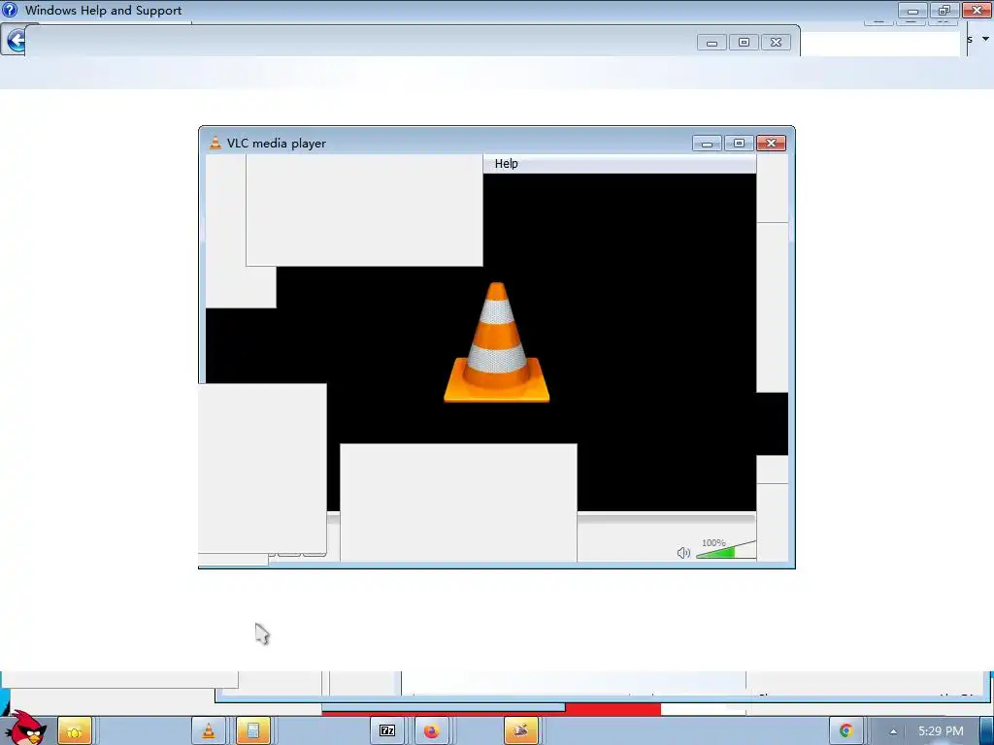
Task: Minimize the untitled overlapping window
Action: 712,43
